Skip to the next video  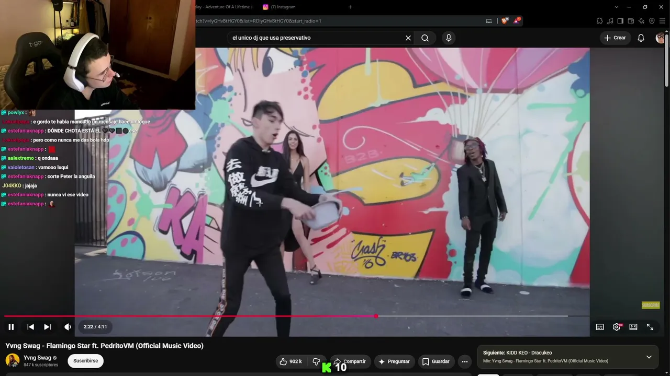47,327
